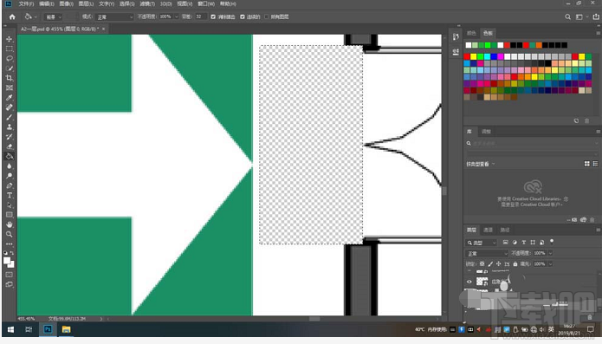Viewport: 602px width, 344px height.
Task: Select the Brush tool
Action: pos(10,117)
